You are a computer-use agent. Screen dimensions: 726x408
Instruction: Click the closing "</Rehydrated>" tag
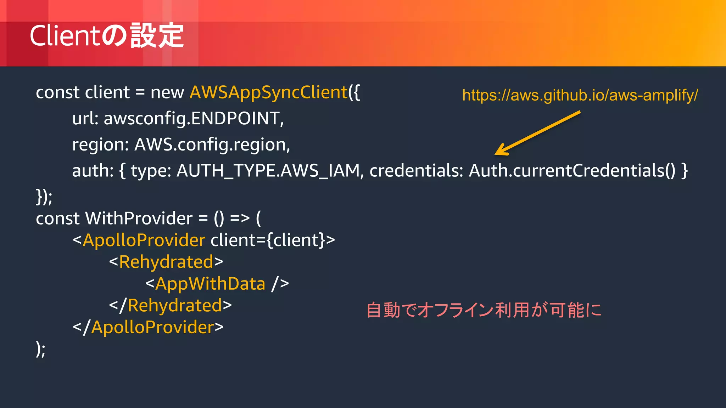[170, 305]
